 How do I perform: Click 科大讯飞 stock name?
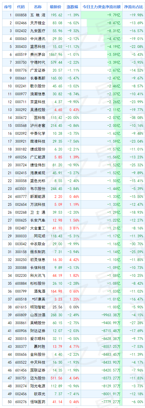point(38,275)
